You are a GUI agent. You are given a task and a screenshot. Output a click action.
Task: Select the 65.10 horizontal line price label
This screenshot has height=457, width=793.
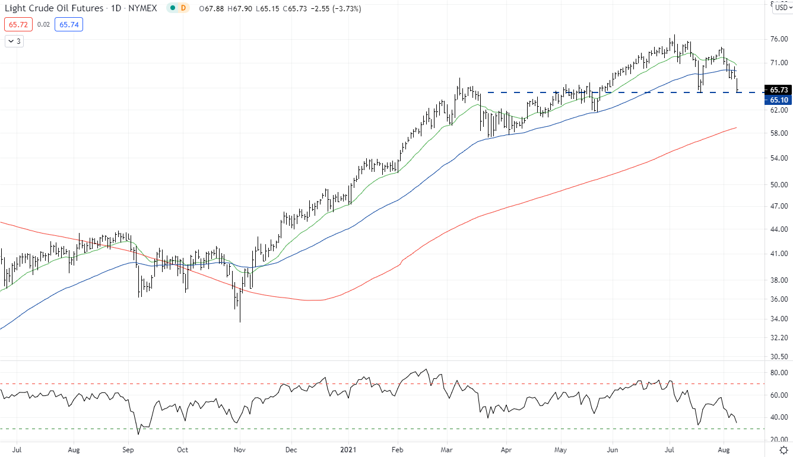click(x=779, y=100)
